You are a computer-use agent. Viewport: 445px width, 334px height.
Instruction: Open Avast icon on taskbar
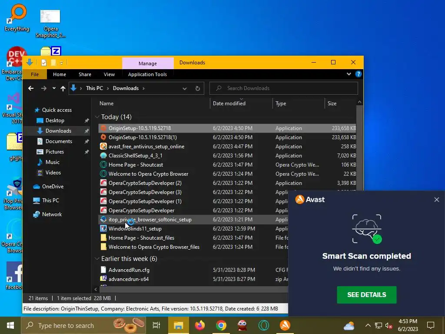pos(285,325)
